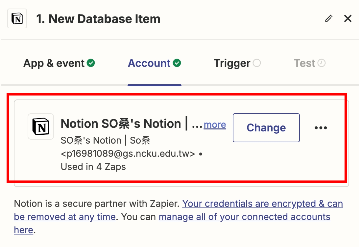
Task: Close the New Database Item panel
Action: (x=348, y=19)
